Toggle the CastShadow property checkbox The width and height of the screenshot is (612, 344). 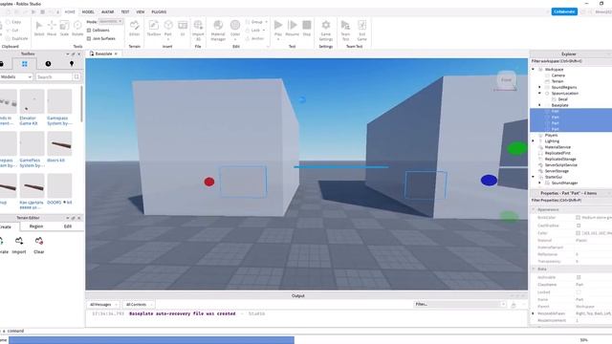pyautogui.click(x=579, y=226)
